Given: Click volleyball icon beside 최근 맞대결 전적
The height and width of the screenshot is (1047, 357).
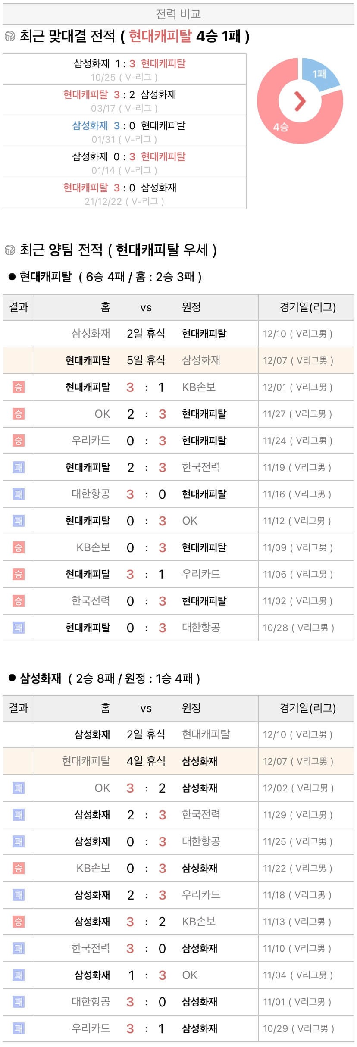Looking at the screenshot, I should pos(9,37).
